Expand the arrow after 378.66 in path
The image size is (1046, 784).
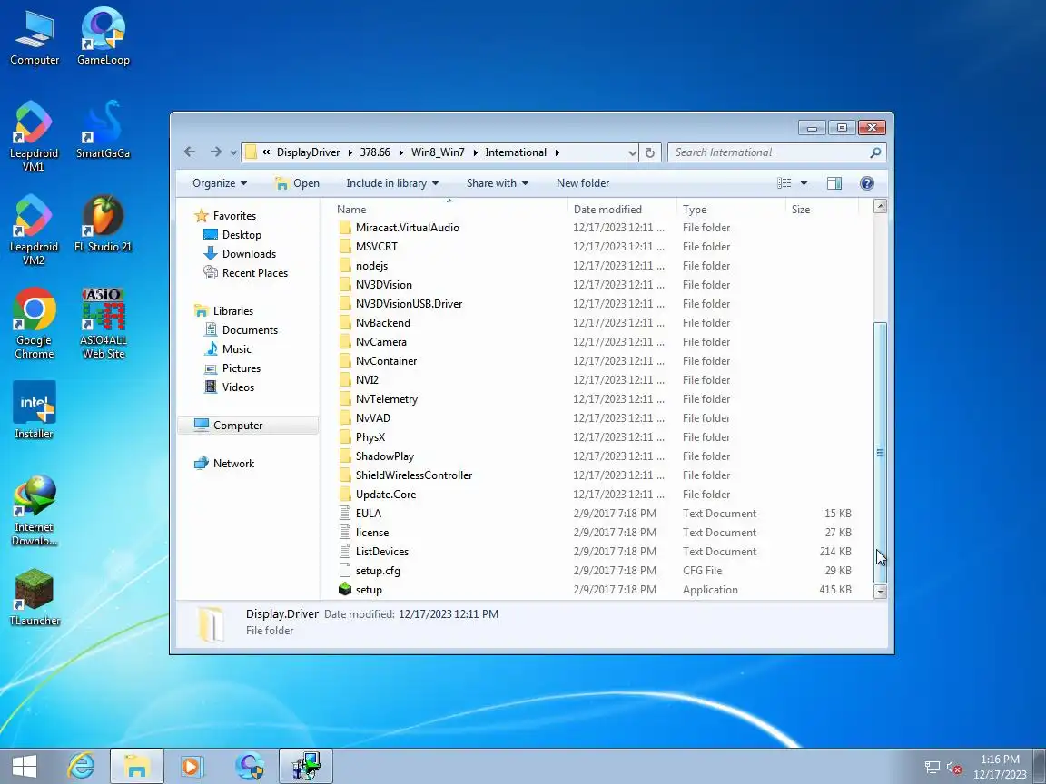[401, 152]
